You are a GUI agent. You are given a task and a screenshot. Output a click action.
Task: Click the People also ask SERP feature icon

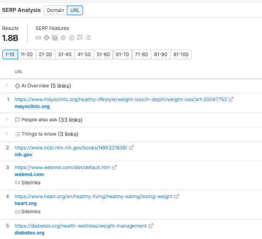tap(80, 38)
